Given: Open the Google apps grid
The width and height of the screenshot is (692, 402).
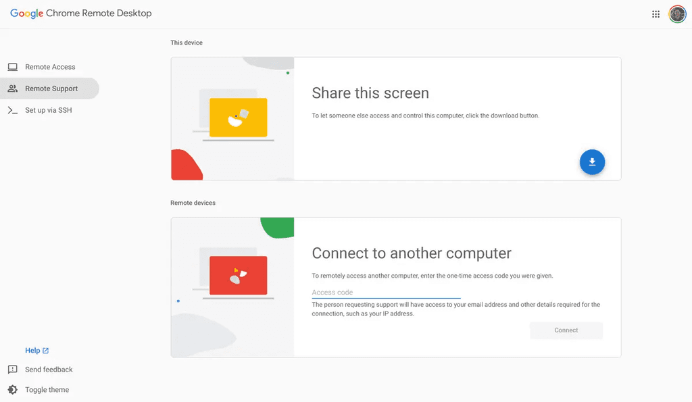Looking at the screenshot, I should [x=656, y=14].
